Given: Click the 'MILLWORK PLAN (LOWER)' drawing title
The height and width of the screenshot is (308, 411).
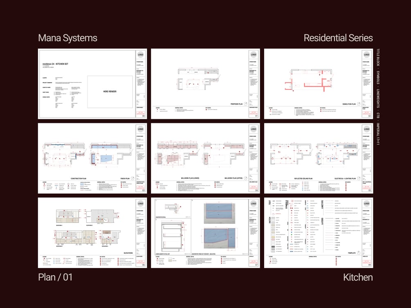Looking at the screenshot, I should 190,178.
